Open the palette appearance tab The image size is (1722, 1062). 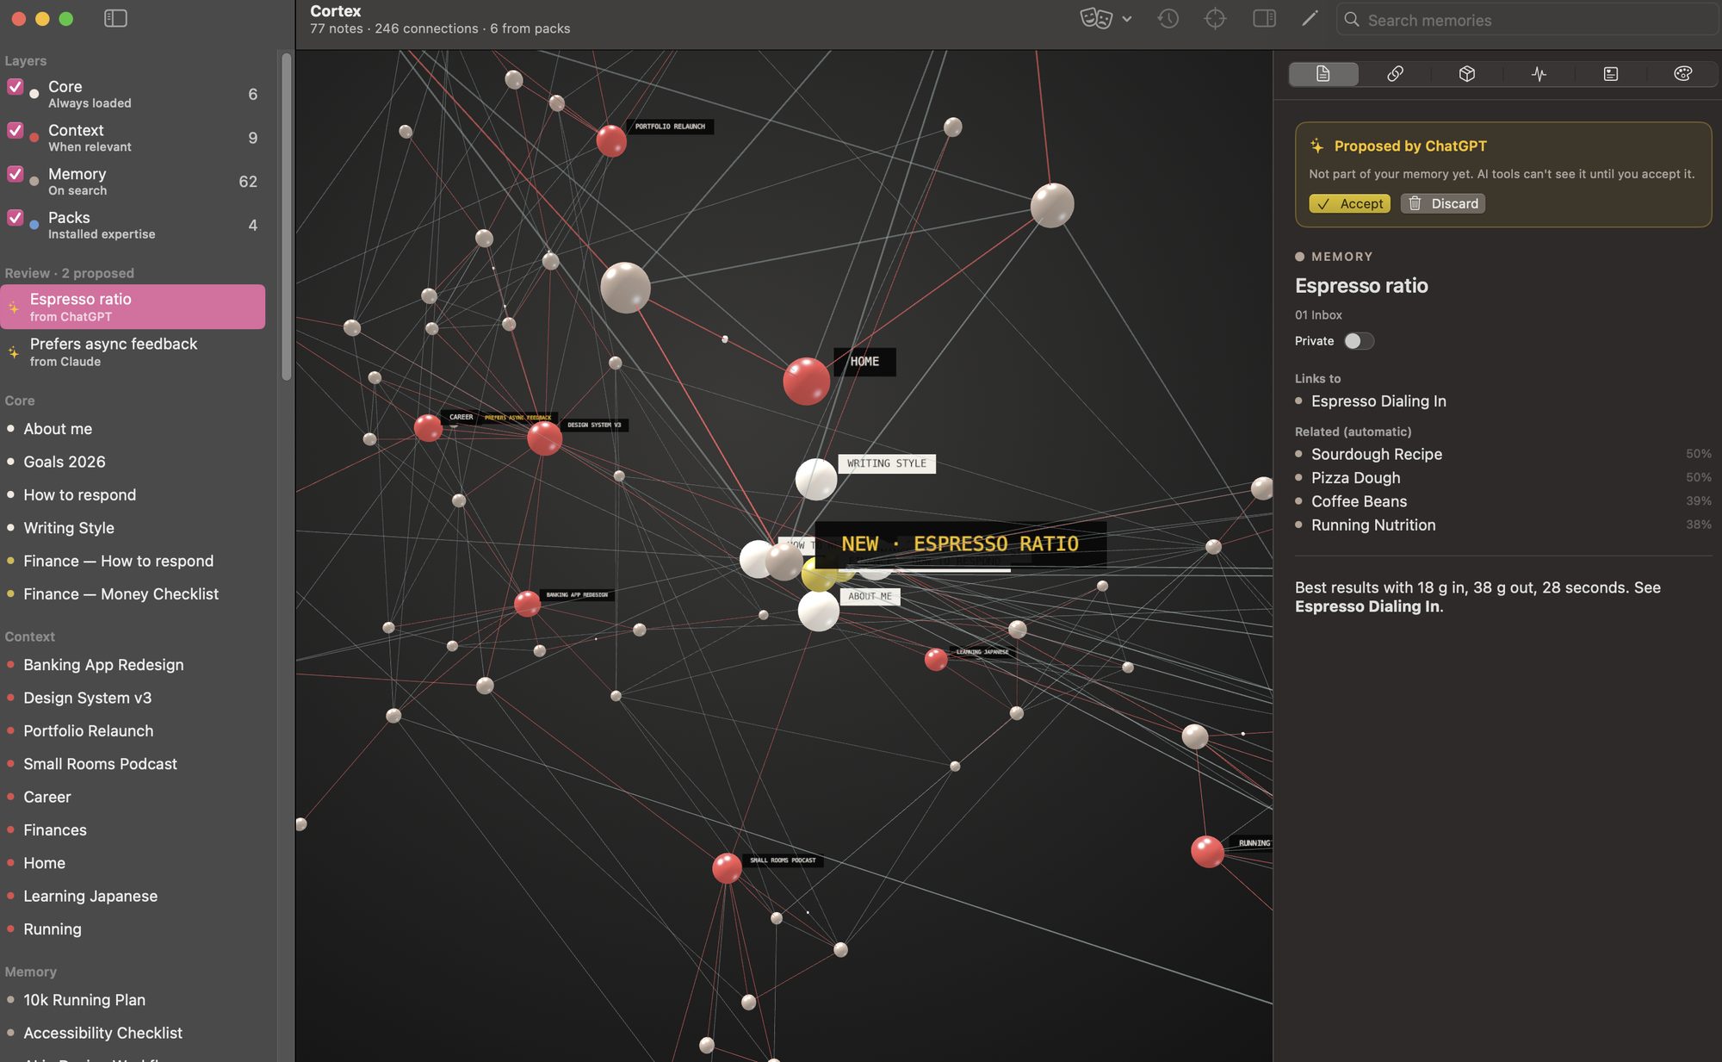click(1682, 74)
